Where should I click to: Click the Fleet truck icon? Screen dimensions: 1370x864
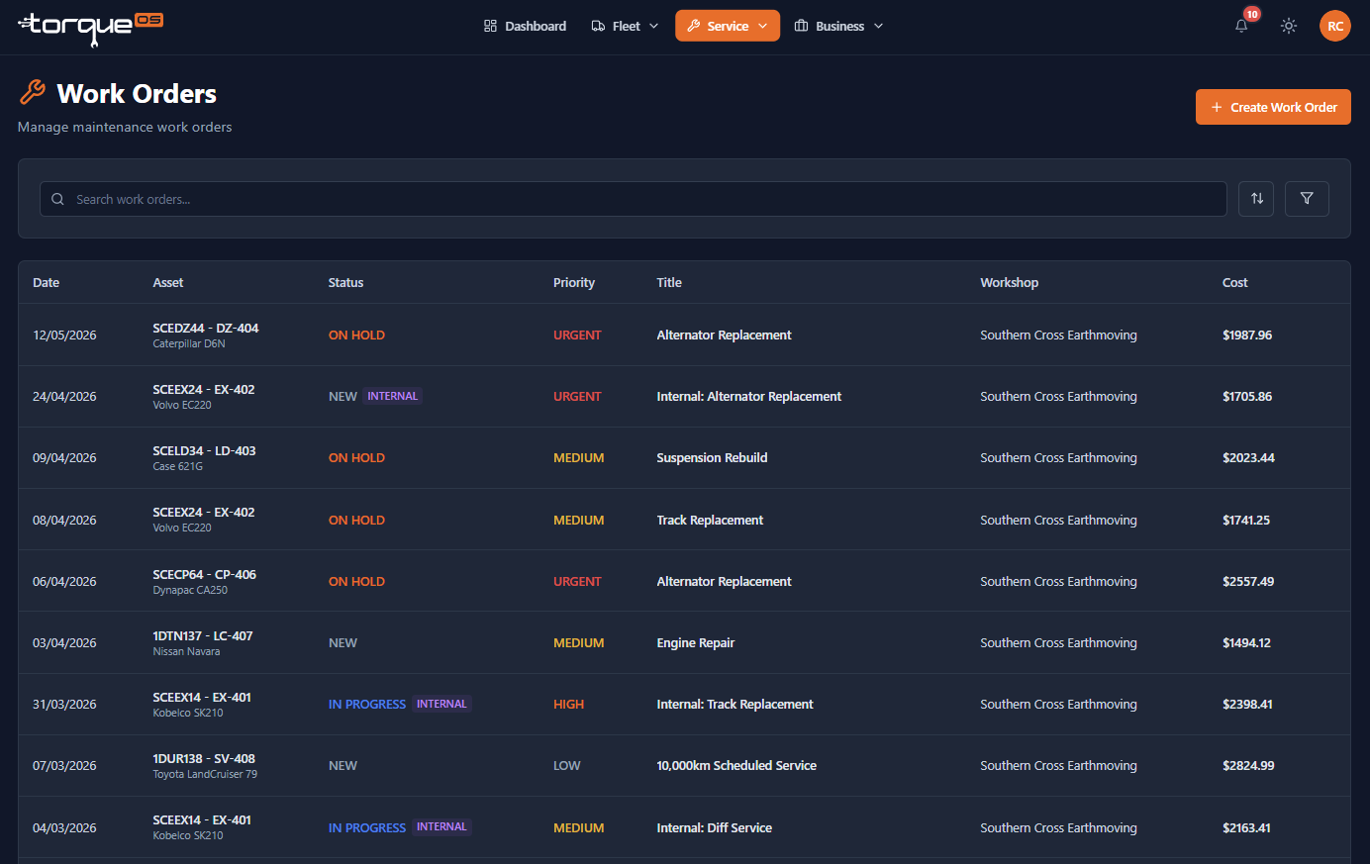pyautogui.click(x=598, y=26)
